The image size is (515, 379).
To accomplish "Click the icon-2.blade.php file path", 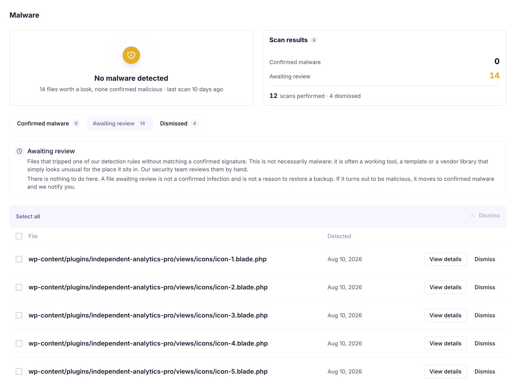I will coord(148,287).
